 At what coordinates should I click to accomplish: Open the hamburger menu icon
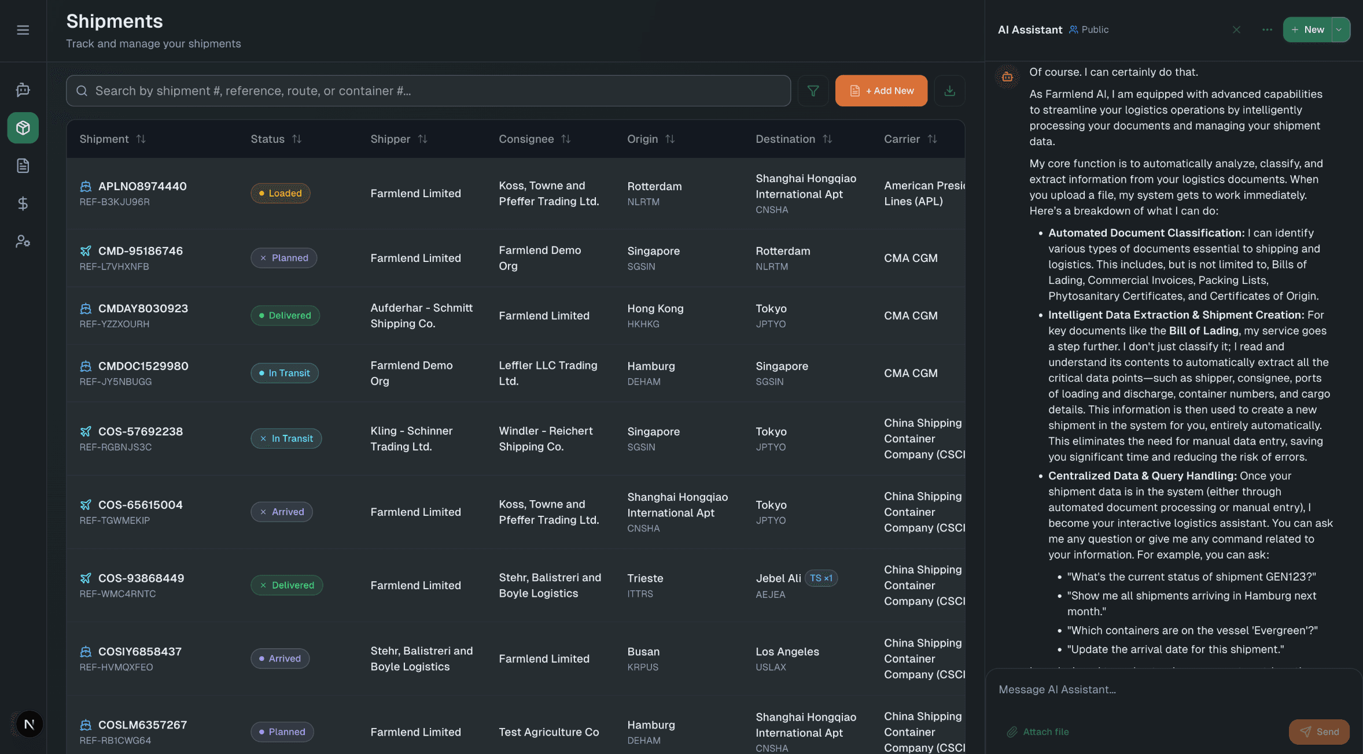coord(23,30)
